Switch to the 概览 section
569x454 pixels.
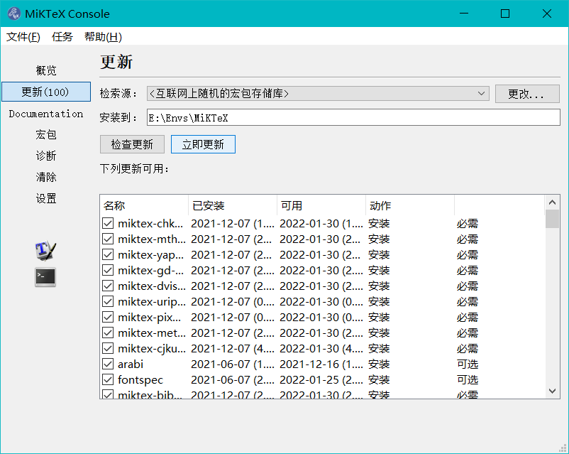pyautogui.click(x=45, y=70)
